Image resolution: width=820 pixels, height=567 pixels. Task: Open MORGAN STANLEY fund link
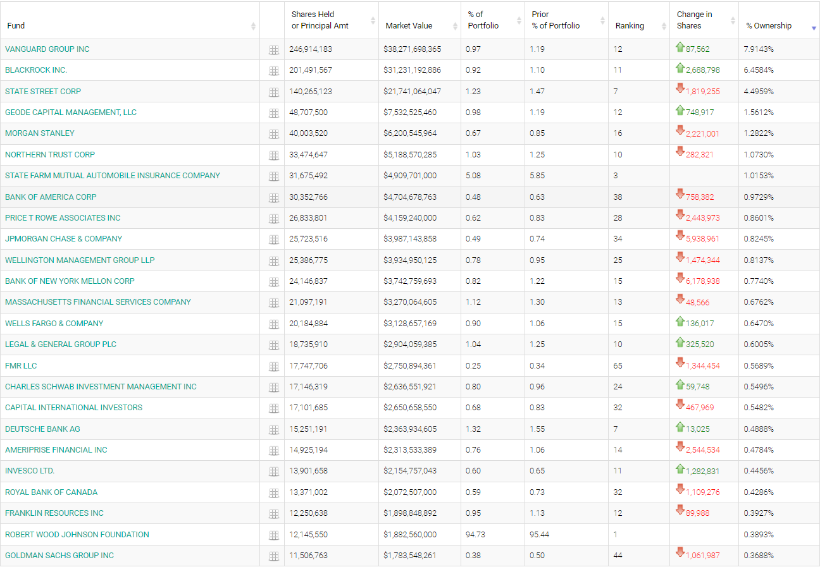click(x=40, y=133)
